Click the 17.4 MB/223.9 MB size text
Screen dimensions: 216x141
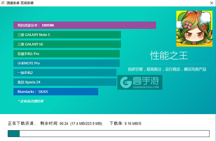coord(86,123)
